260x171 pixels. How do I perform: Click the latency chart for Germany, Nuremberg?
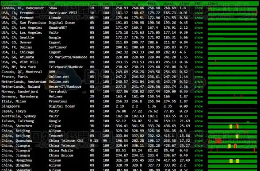233,97
